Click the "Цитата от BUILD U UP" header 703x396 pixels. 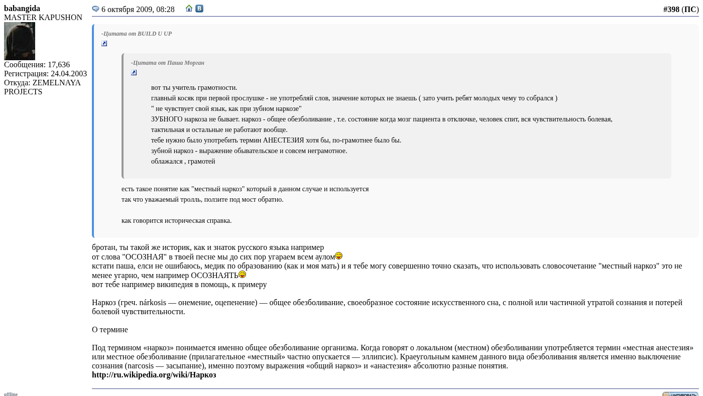click(x=137, y=34)
